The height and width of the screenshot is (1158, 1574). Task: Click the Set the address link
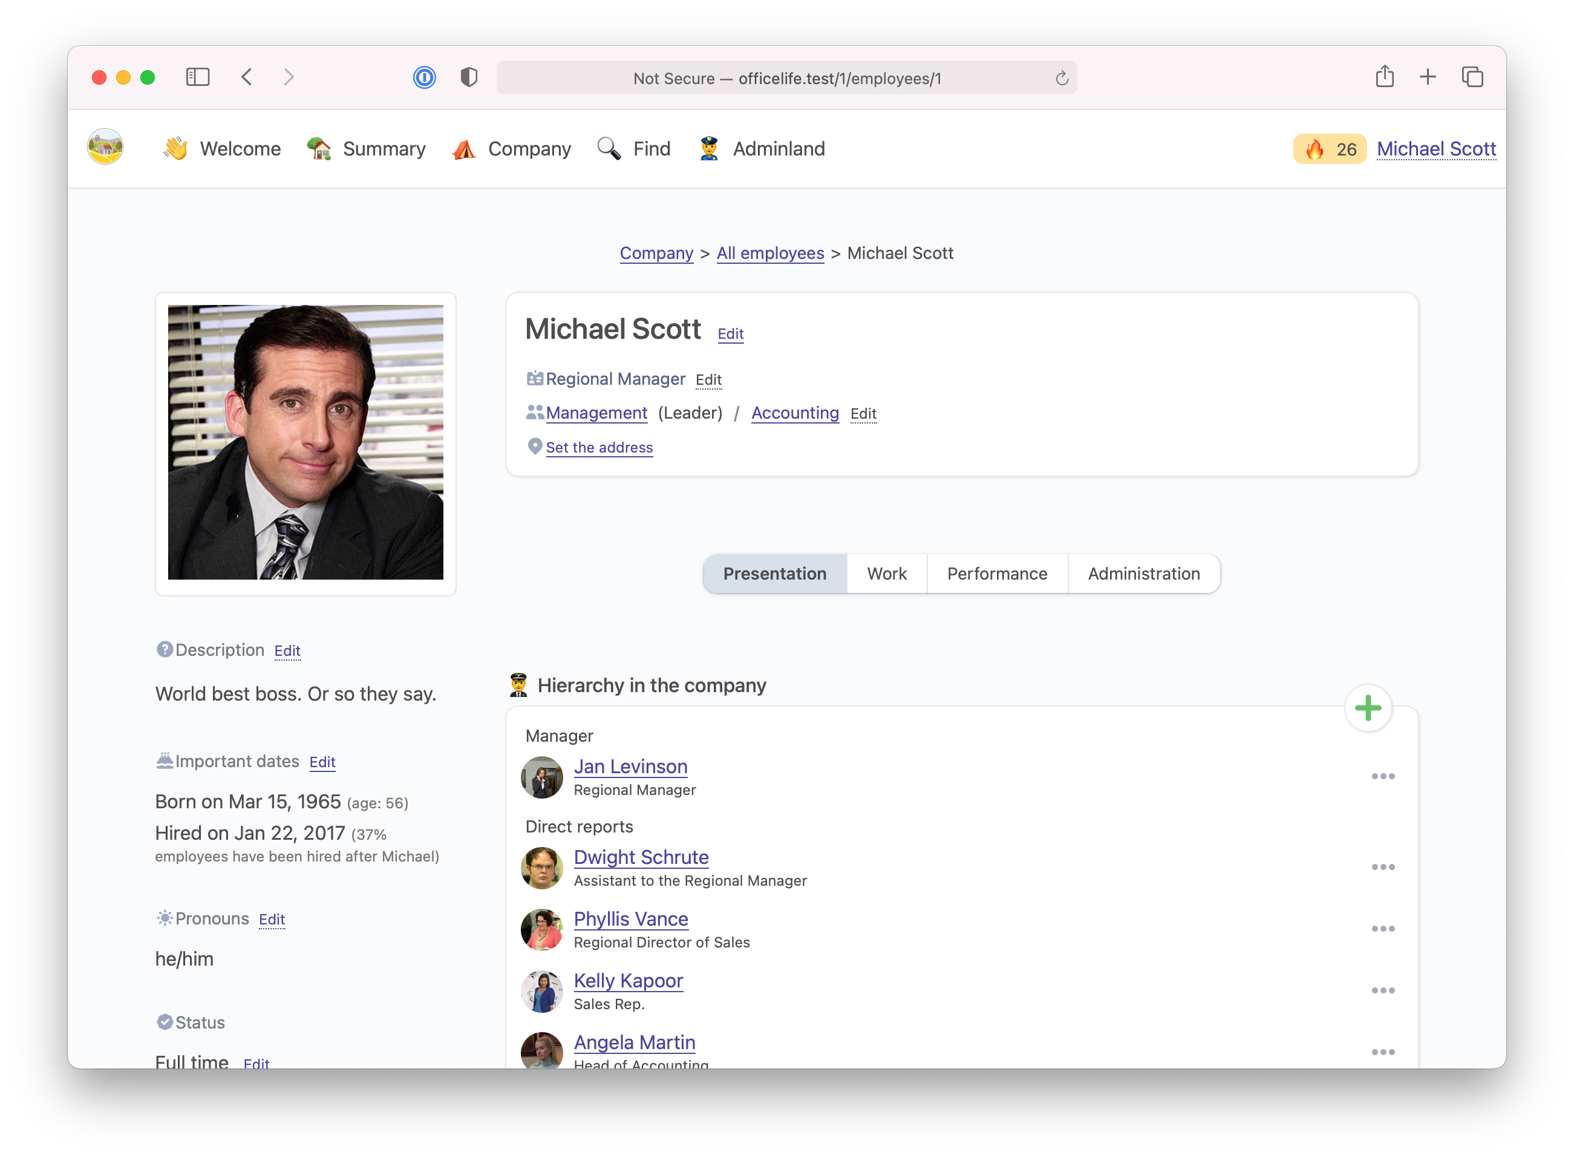coord(599,447)
